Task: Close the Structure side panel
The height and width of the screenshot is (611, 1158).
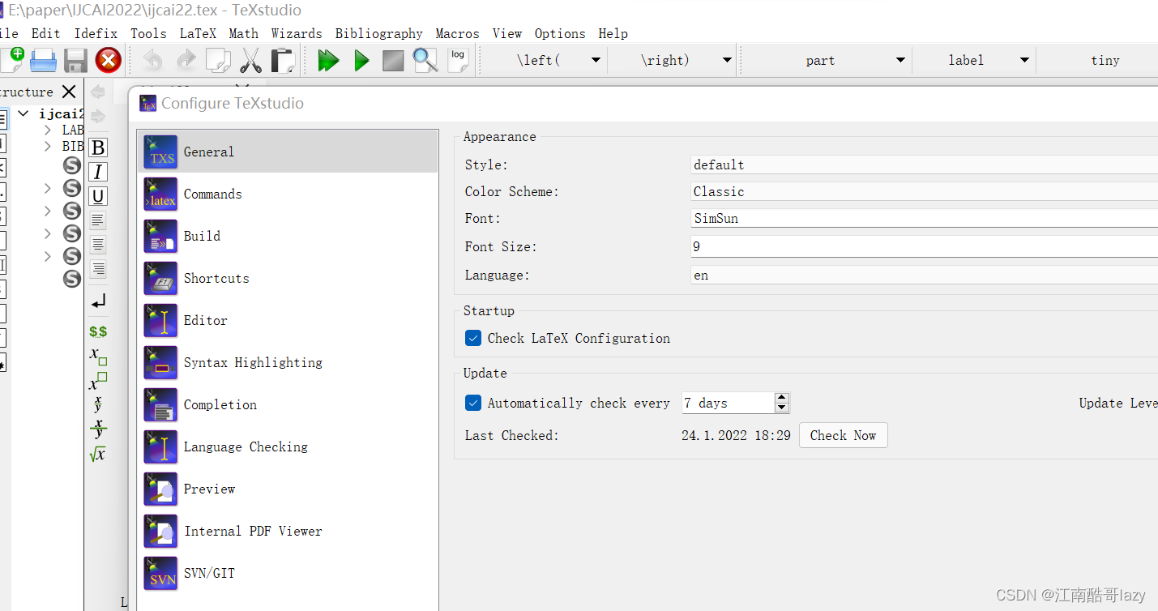Action: (69, 92)
